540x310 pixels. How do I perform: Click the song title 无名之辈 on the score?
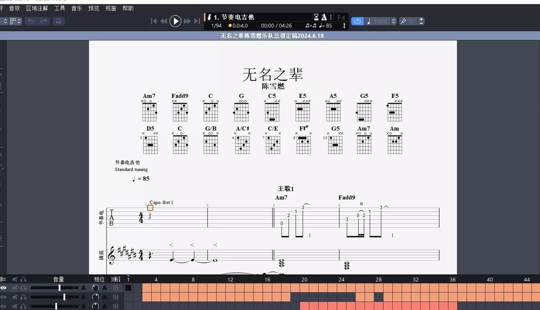coord(273,75)
